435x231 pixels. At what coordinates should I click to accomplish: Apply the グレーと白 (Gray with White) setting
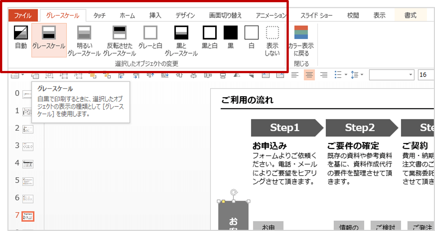click(x=150, y=37)
